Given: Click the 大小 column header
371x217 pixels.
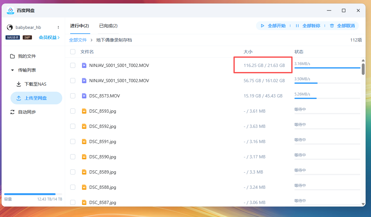Looking at the screenshot, I should click(248, 52).
